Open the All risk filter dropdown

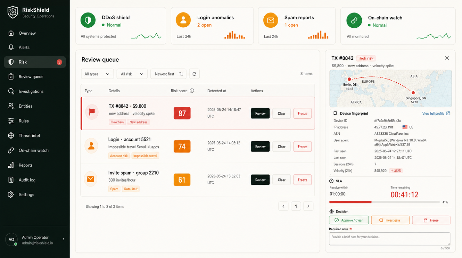132,74
